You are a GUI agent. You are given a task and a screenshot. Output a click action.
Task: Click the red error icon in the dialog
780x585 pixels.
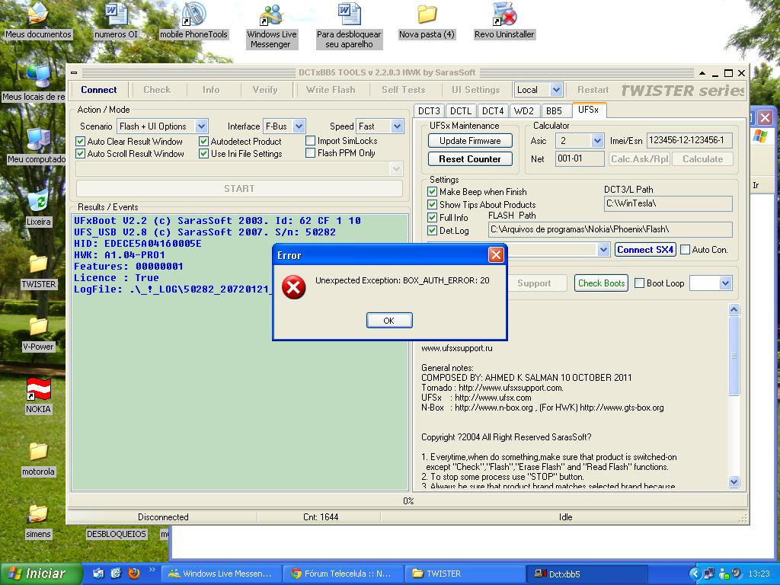(294, 287)
